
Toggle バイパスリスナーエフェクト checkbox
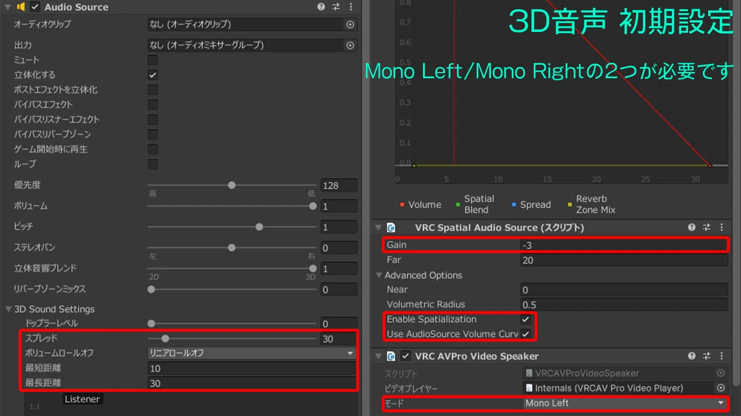153,120
